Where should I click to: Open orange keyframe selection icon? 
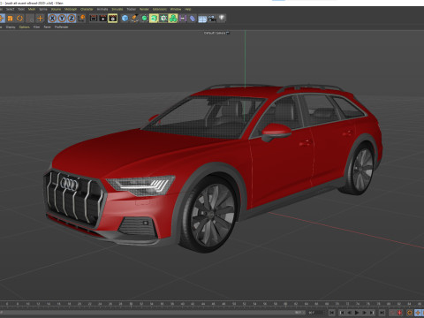tap(410, 313)
